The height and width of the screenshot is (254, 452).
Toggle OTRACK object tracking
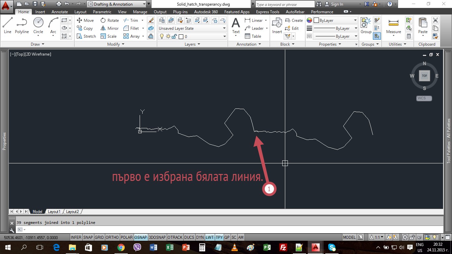coord(175,237)
